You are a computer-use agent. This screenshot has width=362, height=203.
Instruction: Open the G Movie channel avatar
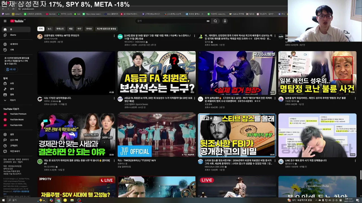click(x=40, y=99)
